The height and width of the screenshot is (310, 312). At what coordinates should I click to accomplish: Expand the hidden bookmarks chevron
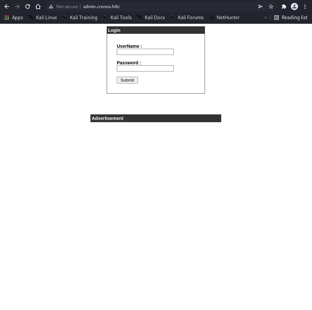click(266, 18)
